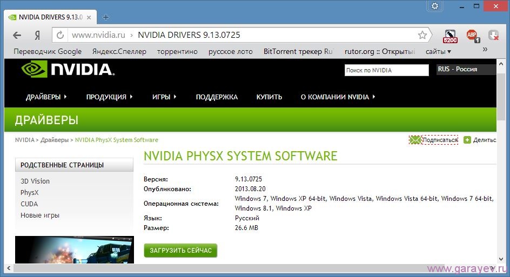Close the NVIDIA DRIVERS tab
Viewport: 510px width, 277px height.
[x=89, y=18]
